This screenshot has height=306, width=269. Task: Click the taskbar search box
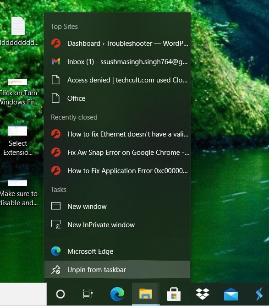point(23,294)
